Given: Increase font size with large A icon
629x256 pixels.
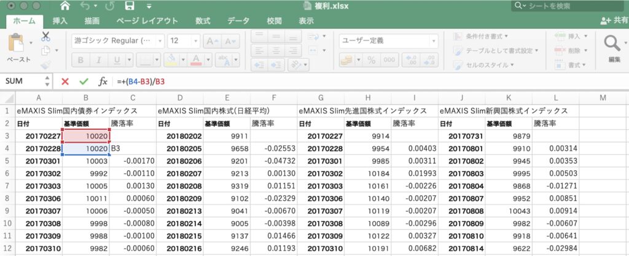Looking at the screenshot, I should pyautogui.click(x=212, y=41).
